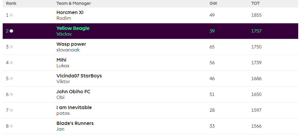Click the movement dot beside rank 6
This screenshot has height=136, width=300.
[11, 94]
